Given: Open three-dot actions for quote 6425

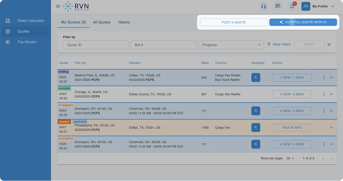Looking at the screenshot, I should click(x=324, y=78).
